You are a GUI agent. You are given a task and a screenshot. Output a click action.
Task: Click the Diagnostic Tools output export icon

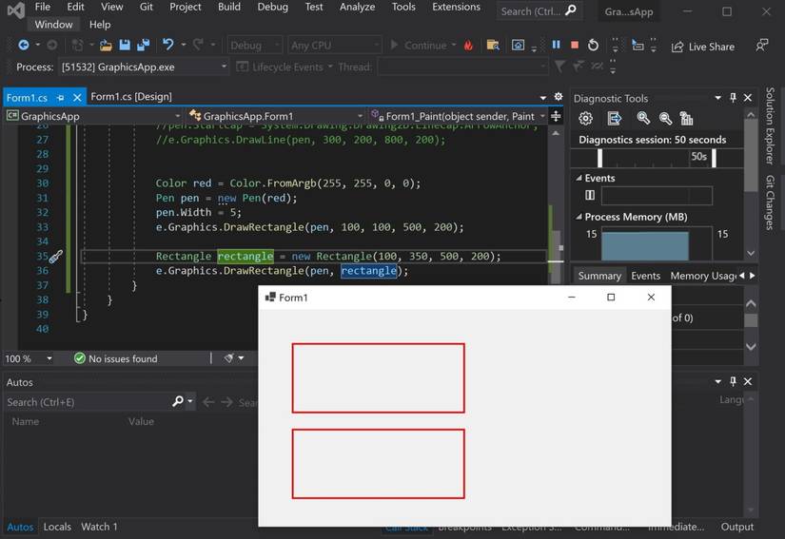click(614, 119)
